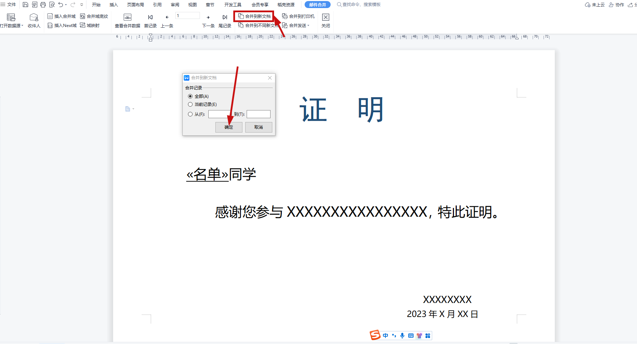
Task: Apply 合并域底纹 shading
Action: point(95,16)
